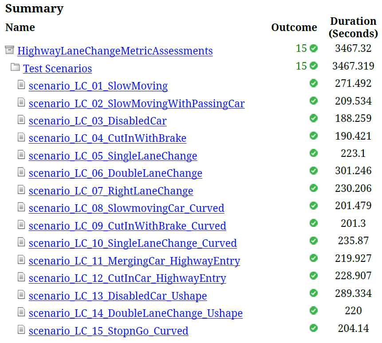The width and height of the screenshot is (382, 343).
Task: Click document icon beside scenario_LC_01_SlowMoving
Action: 21,85
